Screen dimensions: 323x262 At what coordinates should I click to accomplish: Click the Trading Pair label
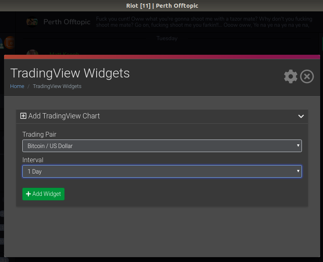[39, 134]
